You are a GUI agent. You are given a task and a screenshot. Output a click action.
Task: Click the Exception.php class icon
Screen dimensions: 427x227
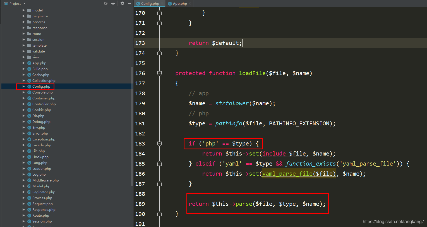click(29, 139)
